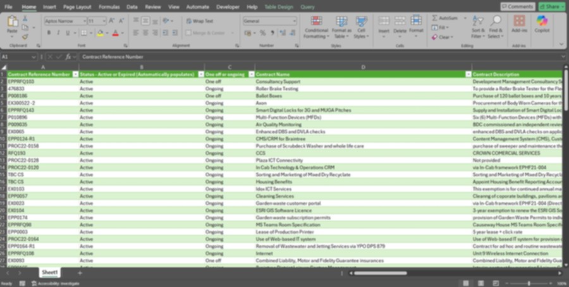The height and width of the screenshot is (287, 569).
Task: Click the Share button
Action: tap(552, 6)
